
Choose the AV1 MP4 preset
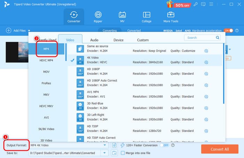(x=145, y=94)
